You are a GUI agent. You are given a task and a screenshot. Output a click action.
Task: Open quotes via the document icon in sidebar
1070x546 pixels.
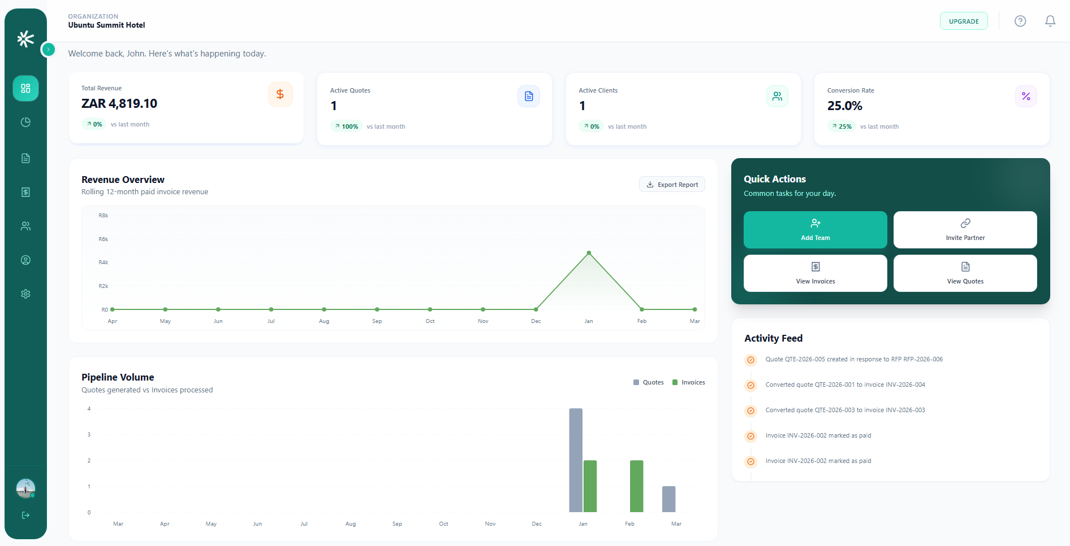tap(25, 158)
